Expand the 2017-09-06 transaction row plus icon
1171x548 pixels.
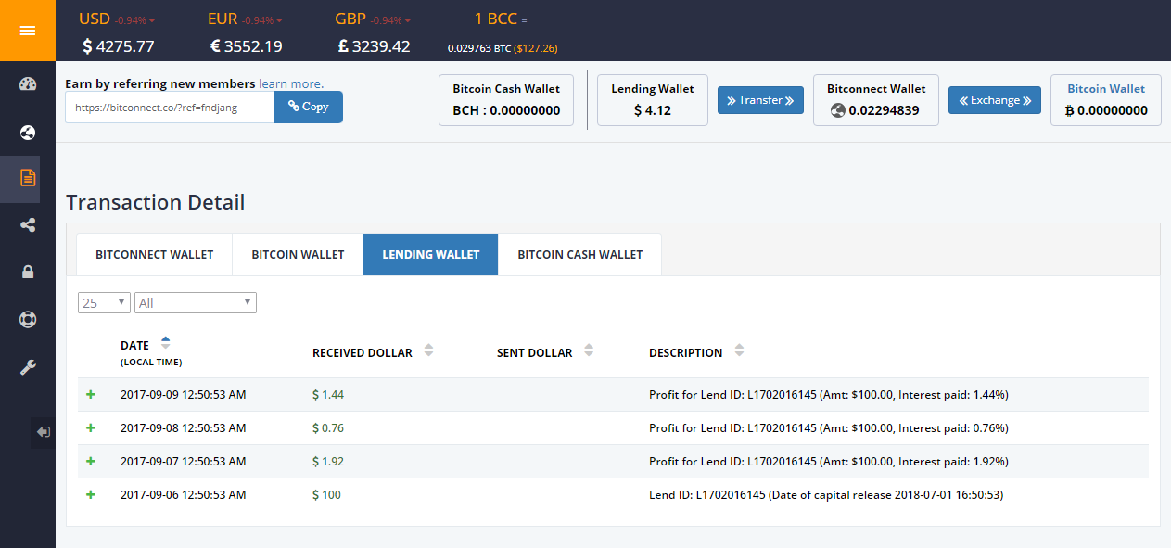[91, 494]
